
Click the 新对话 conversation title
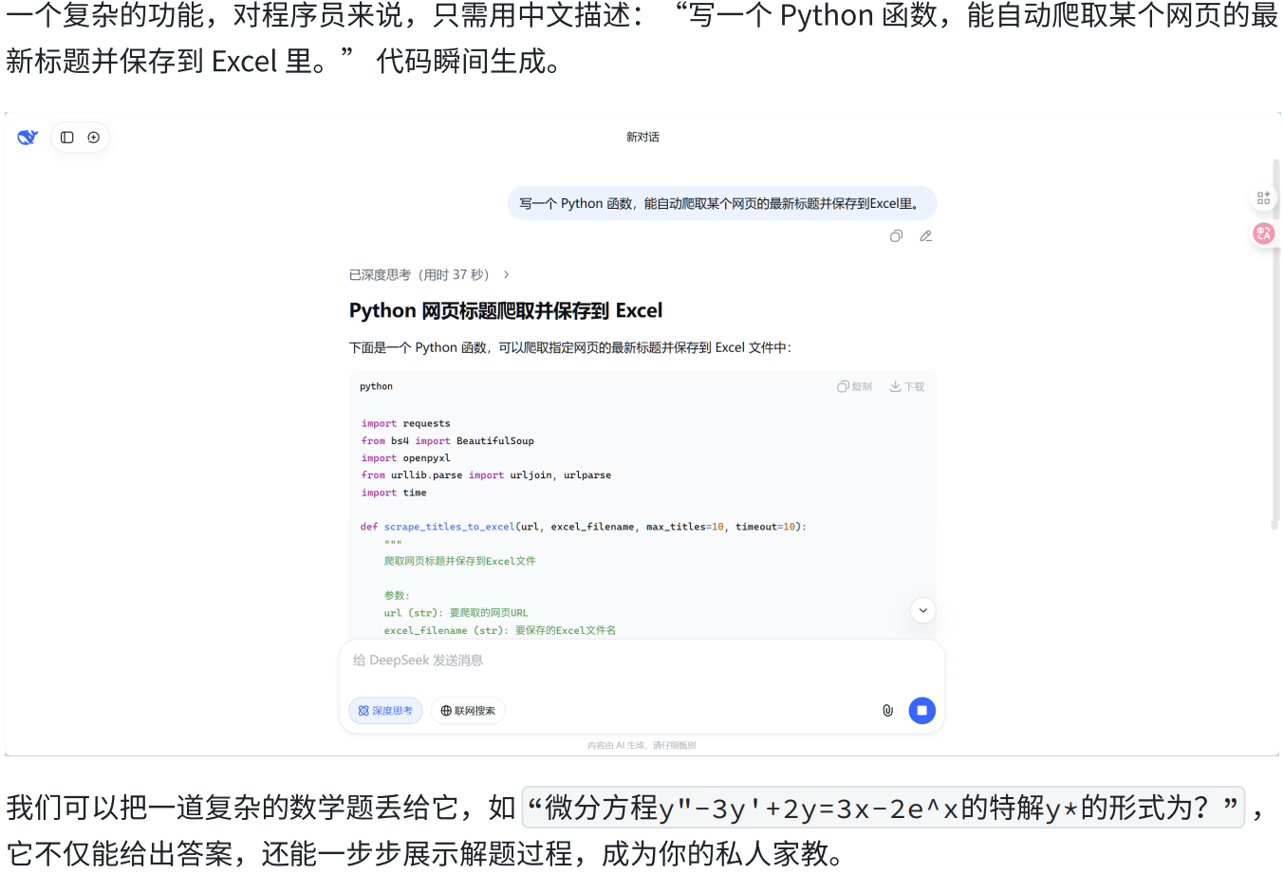point(642,138)
